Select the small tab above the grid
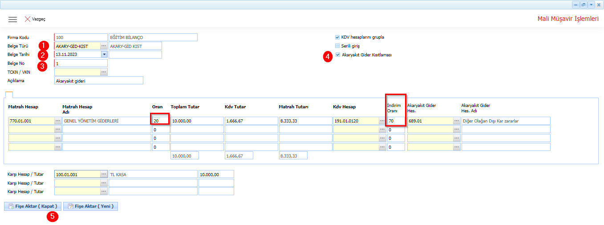 point(9,95)
